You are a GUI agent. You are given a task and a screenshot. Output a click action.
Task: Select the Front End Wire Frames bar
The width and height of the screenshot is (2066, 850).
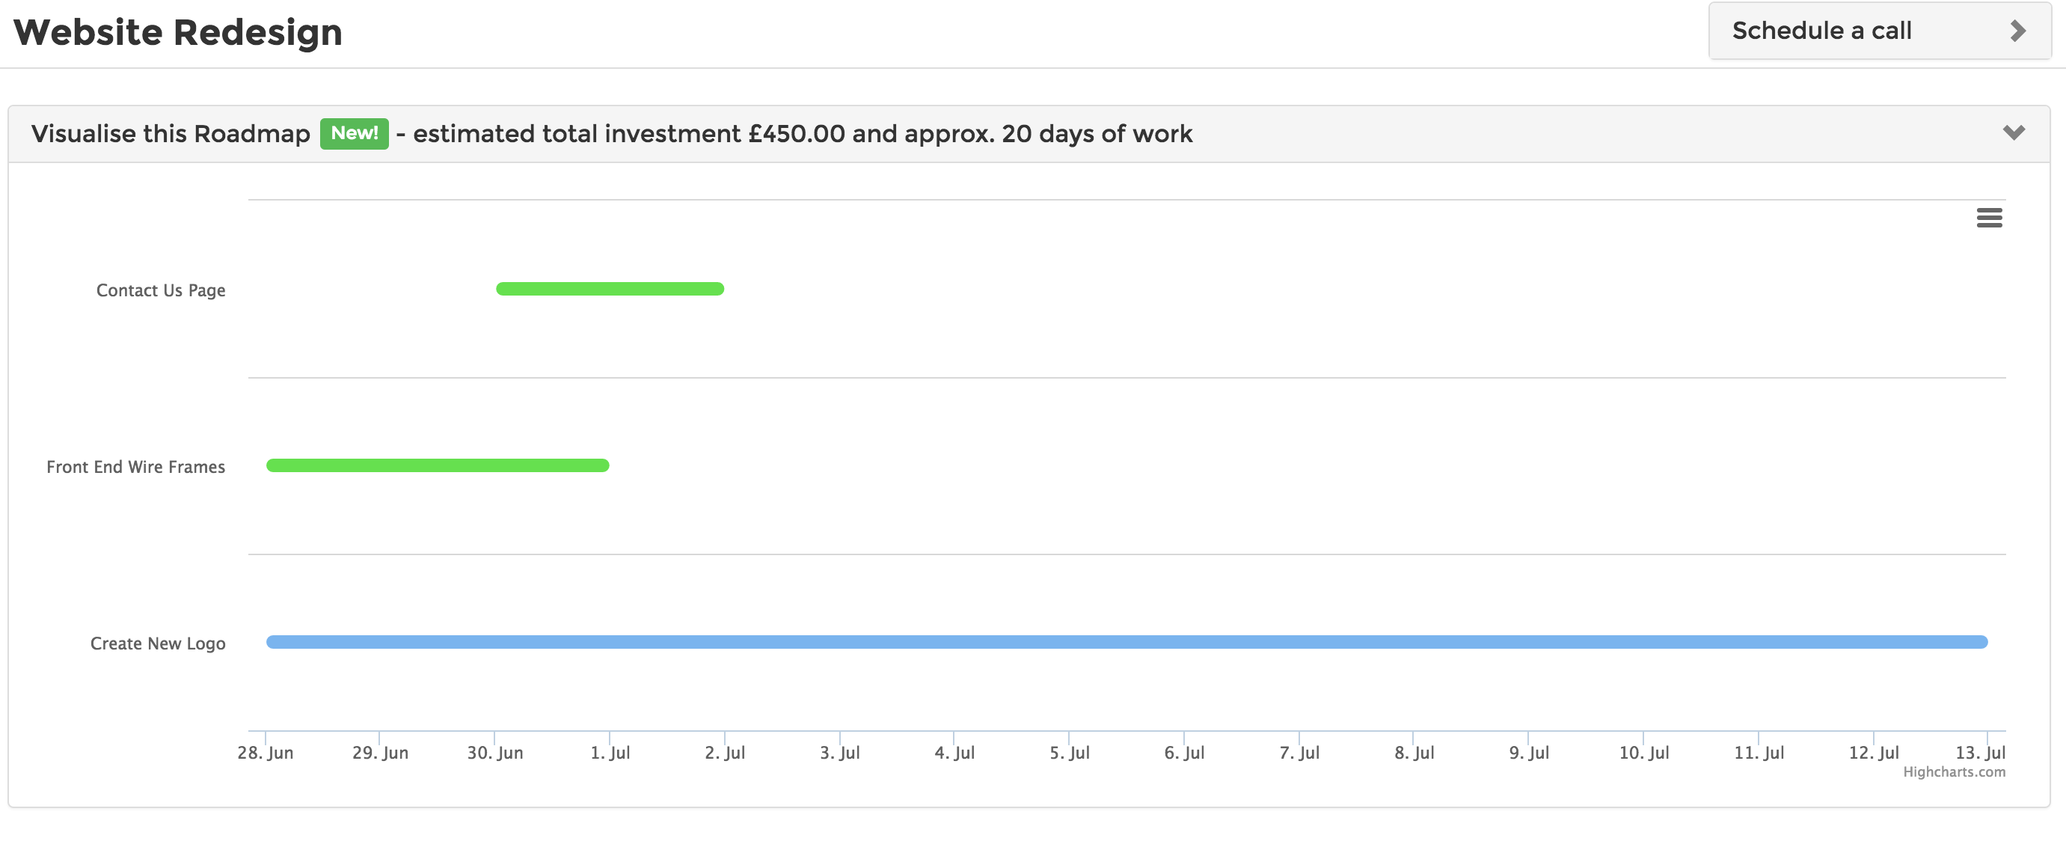(x=437, y=465)
